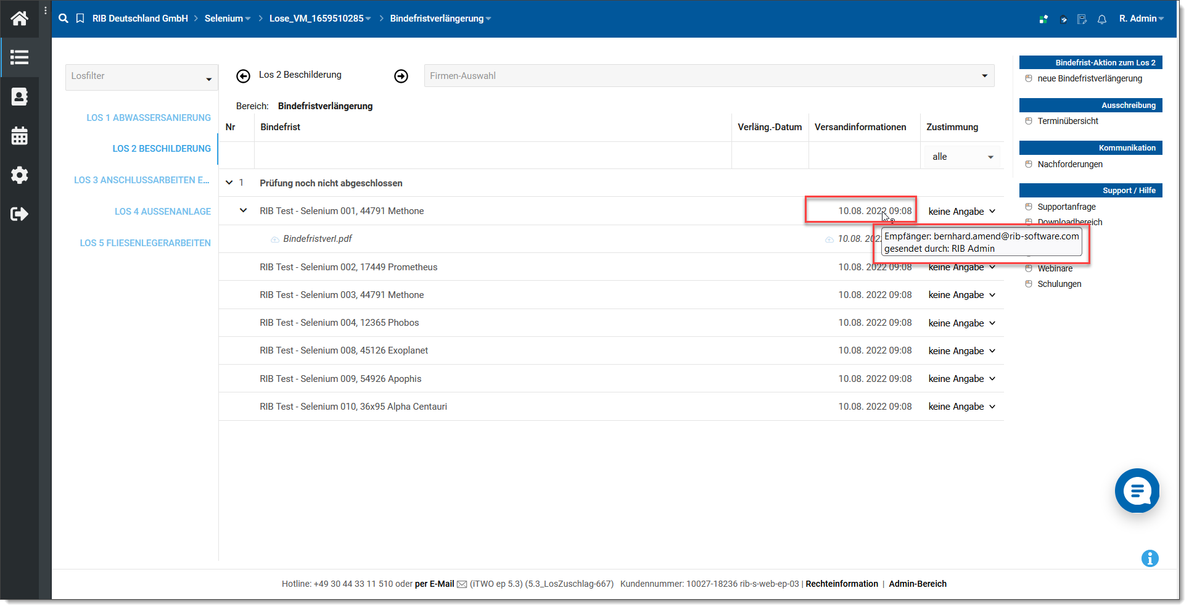Click the bookmark icon in the header
The width and height of the screenshot is (1189, 609).
click(x=80, y=19)
